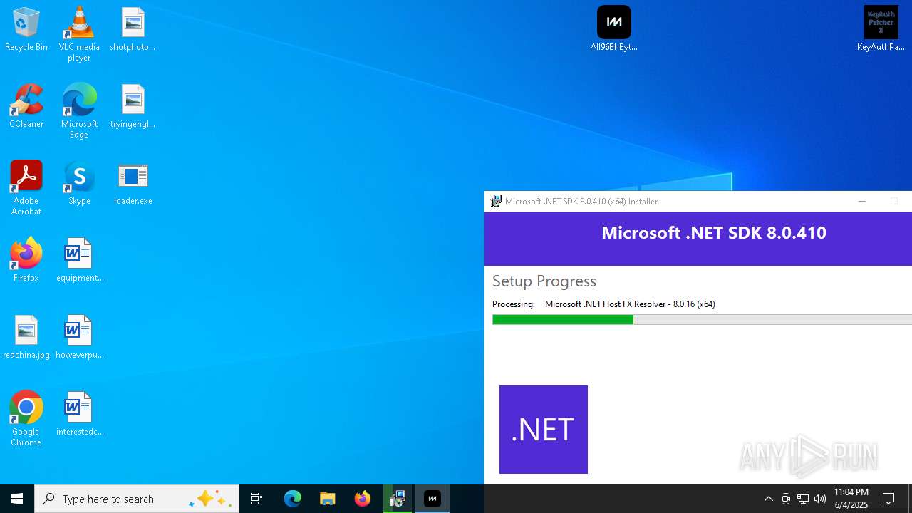Open the Windows Start menu
Viewport: 912px width, 513px height.
[x=17, y=499]
